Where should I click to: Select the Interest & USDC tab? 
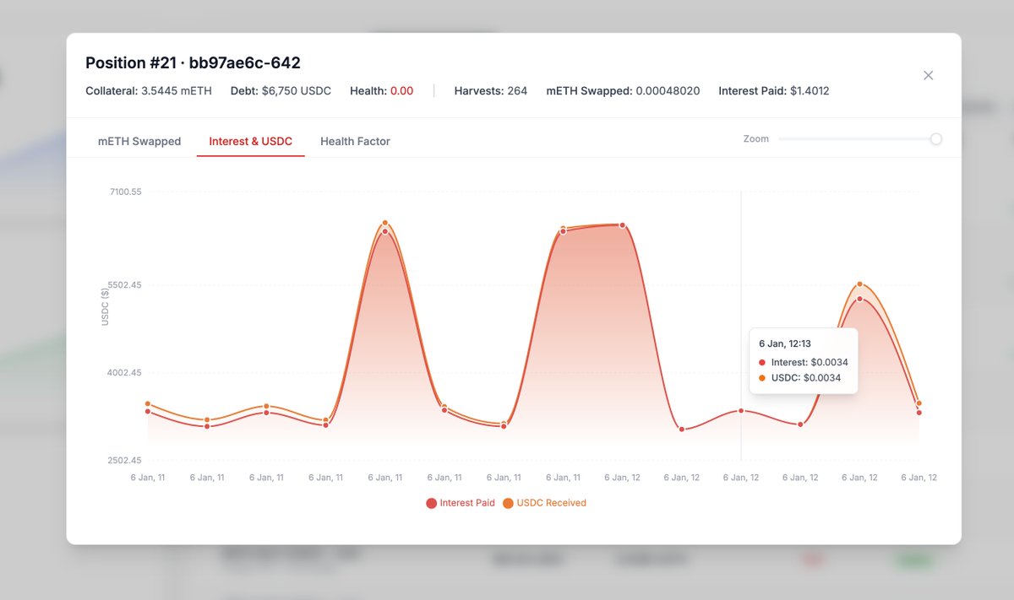pos(250,141)
